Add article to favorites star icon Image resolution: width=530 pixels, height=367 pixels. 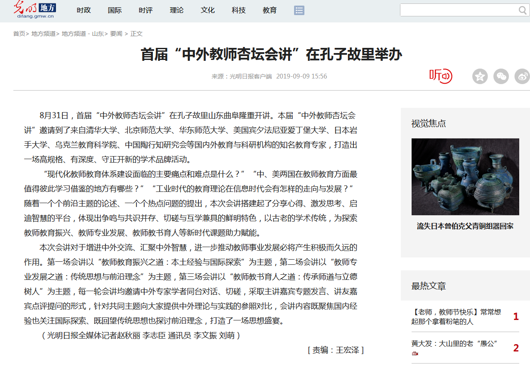(x=480, y=77)
